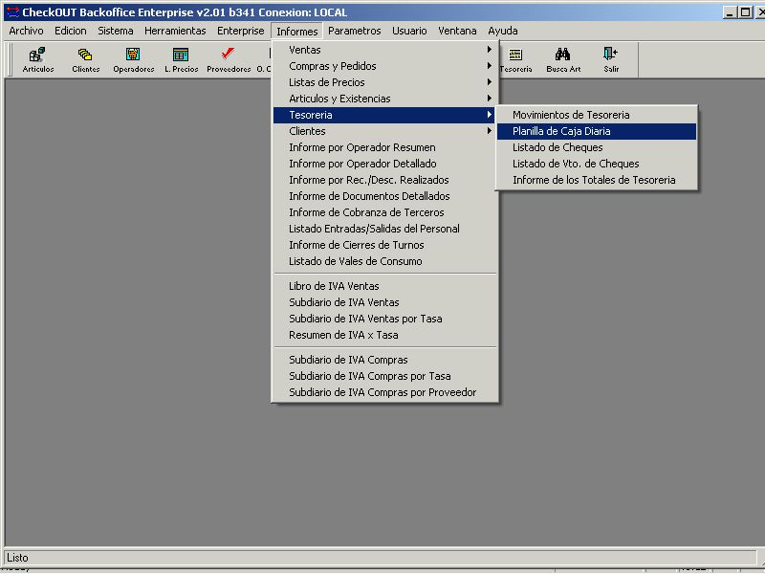Image resolution: width=765 pixels, height=574 pixels.
Task: Expand the Compras y Pedidos submenu
Action: click(x=385, y=66)
